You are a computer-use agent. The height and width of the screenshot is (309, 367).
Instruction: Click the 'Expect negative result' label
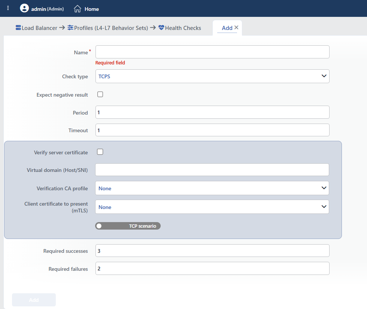[62, 95]
